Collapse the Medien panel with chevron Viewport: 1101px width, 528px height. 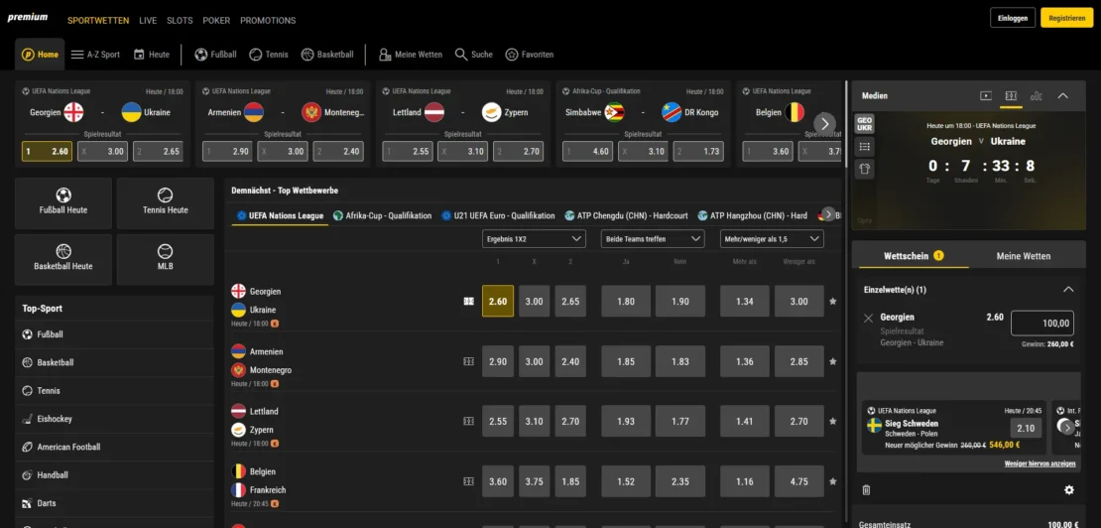point(1063,95)
